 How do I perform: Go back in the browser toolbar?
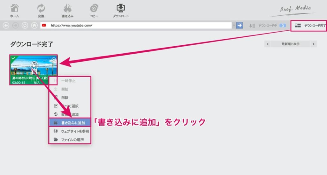click(x=6, y=26)
